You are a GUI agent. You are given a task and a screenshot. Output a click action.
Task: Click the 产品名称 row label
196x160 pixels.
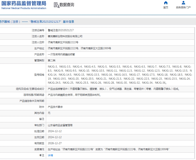coord(39,54)
